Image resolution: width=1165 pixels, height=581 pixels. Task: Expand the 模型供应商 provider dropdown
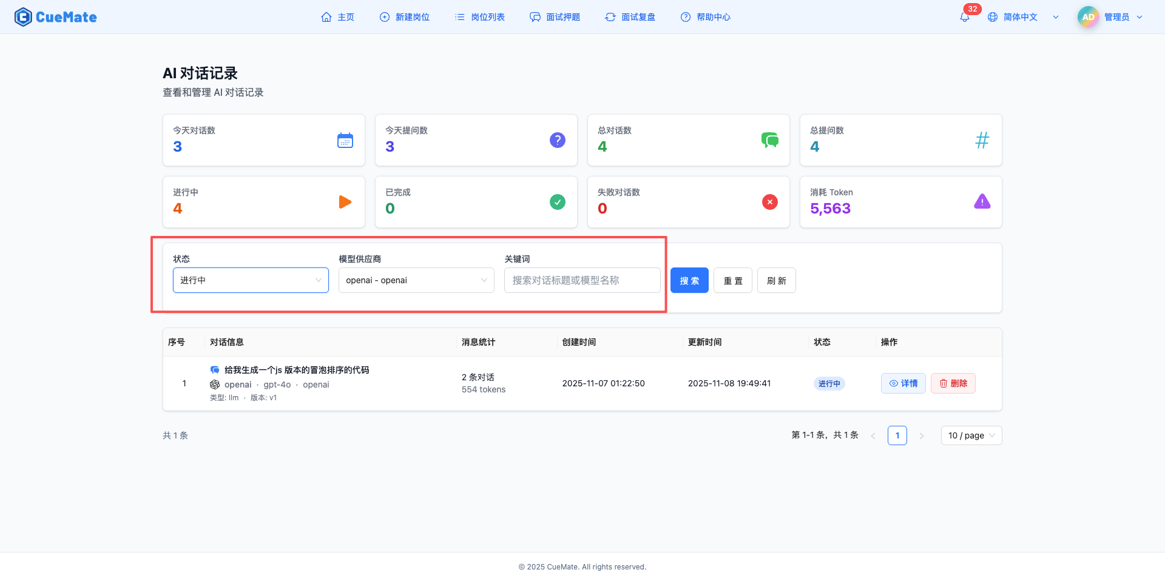416,280
